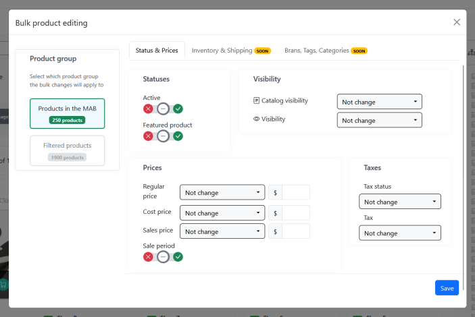This screenshot has height=317, width=475.
Task: Click green check icon under Active status
Action: click(x=178, y=109)
